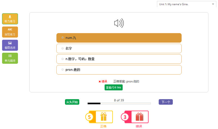218x129 pixels.
Task: Open the Unit 1: My name's Gina dropdown
Action: [x=186, y=4]
